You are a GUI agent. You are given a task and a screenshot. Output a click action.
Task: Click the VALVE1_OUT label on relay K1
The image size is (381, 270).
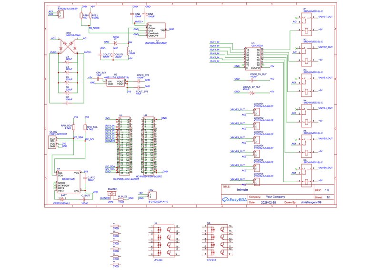(325, 17)
